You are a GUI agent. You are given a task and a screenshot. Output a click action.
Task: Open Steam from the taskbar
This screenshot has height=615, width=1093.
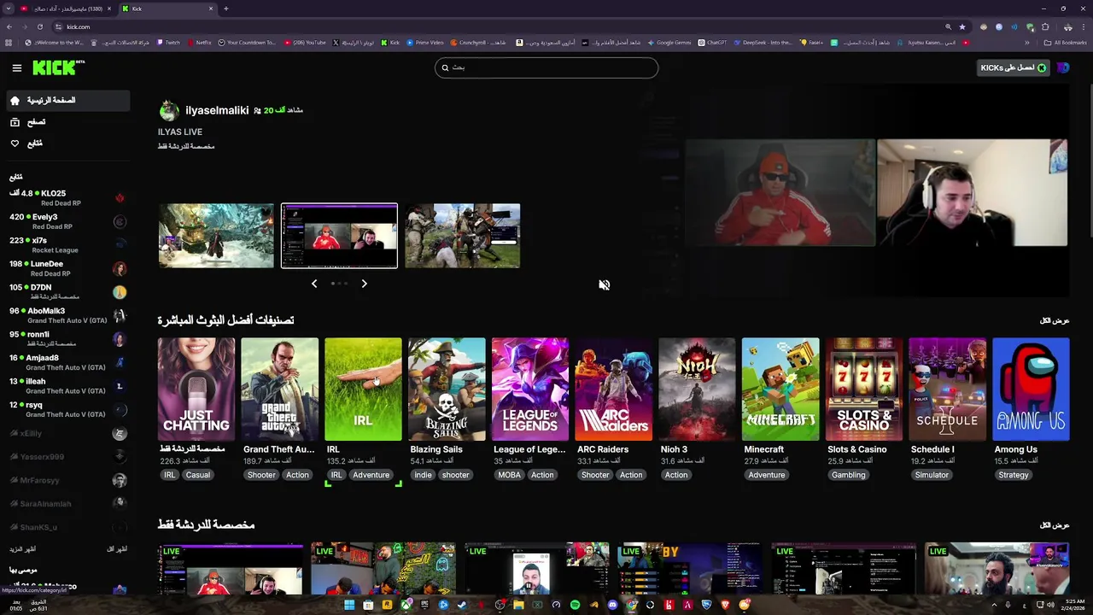[462, 605]
